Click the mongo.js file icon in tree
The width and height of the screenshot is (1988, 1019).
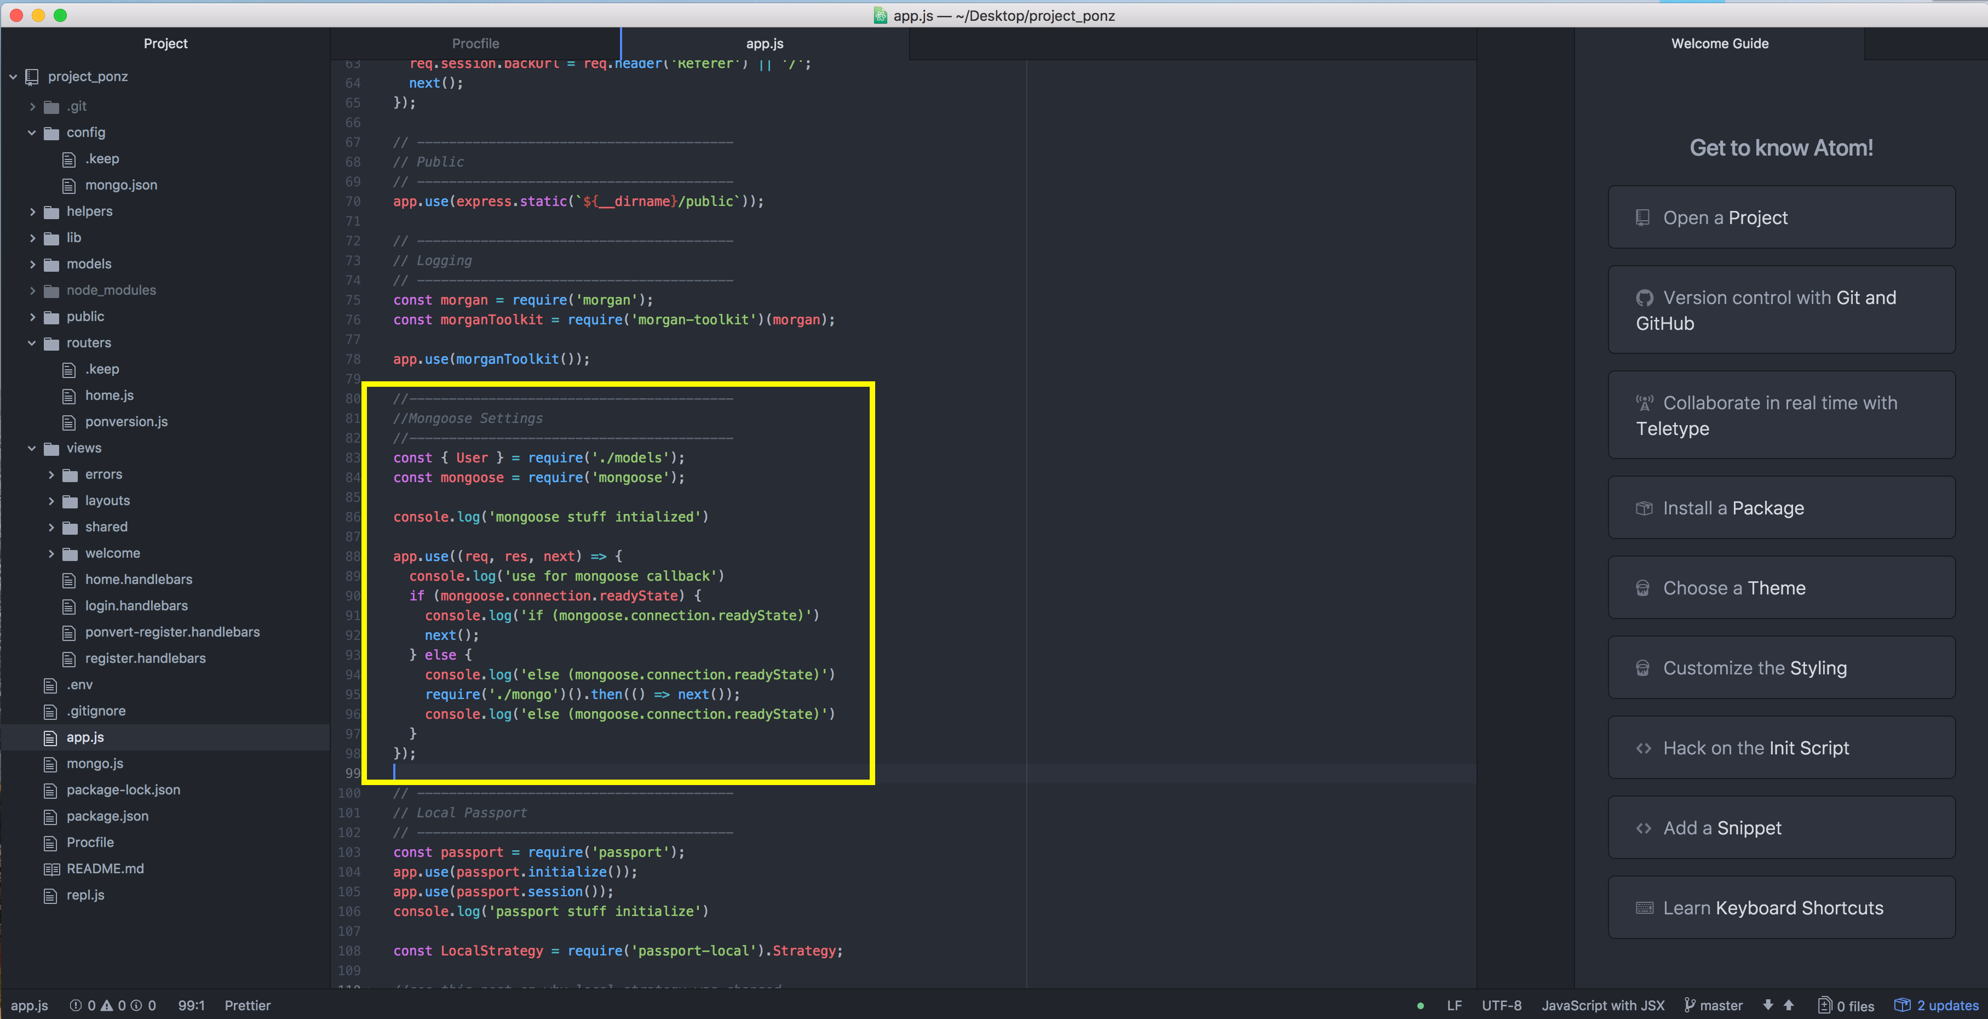click(51, 764)
